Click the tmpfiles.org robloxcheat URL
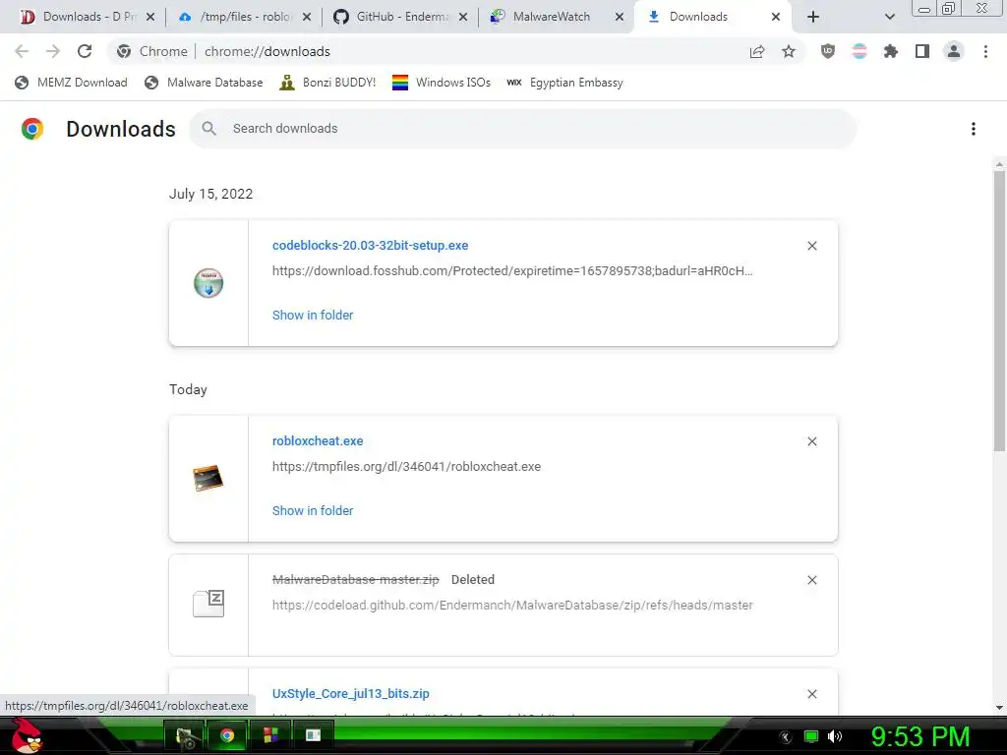This screenshot has height=755, width=1007. click(406, 467)
